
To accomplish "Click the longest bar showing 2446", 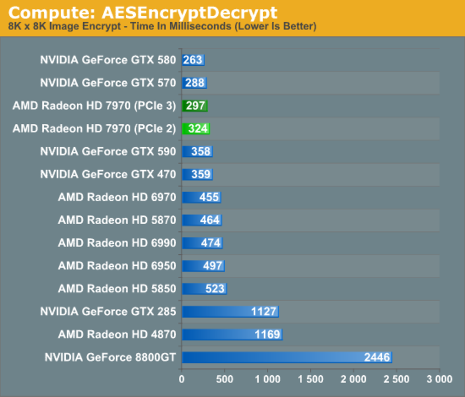I will tap(287, 357).
